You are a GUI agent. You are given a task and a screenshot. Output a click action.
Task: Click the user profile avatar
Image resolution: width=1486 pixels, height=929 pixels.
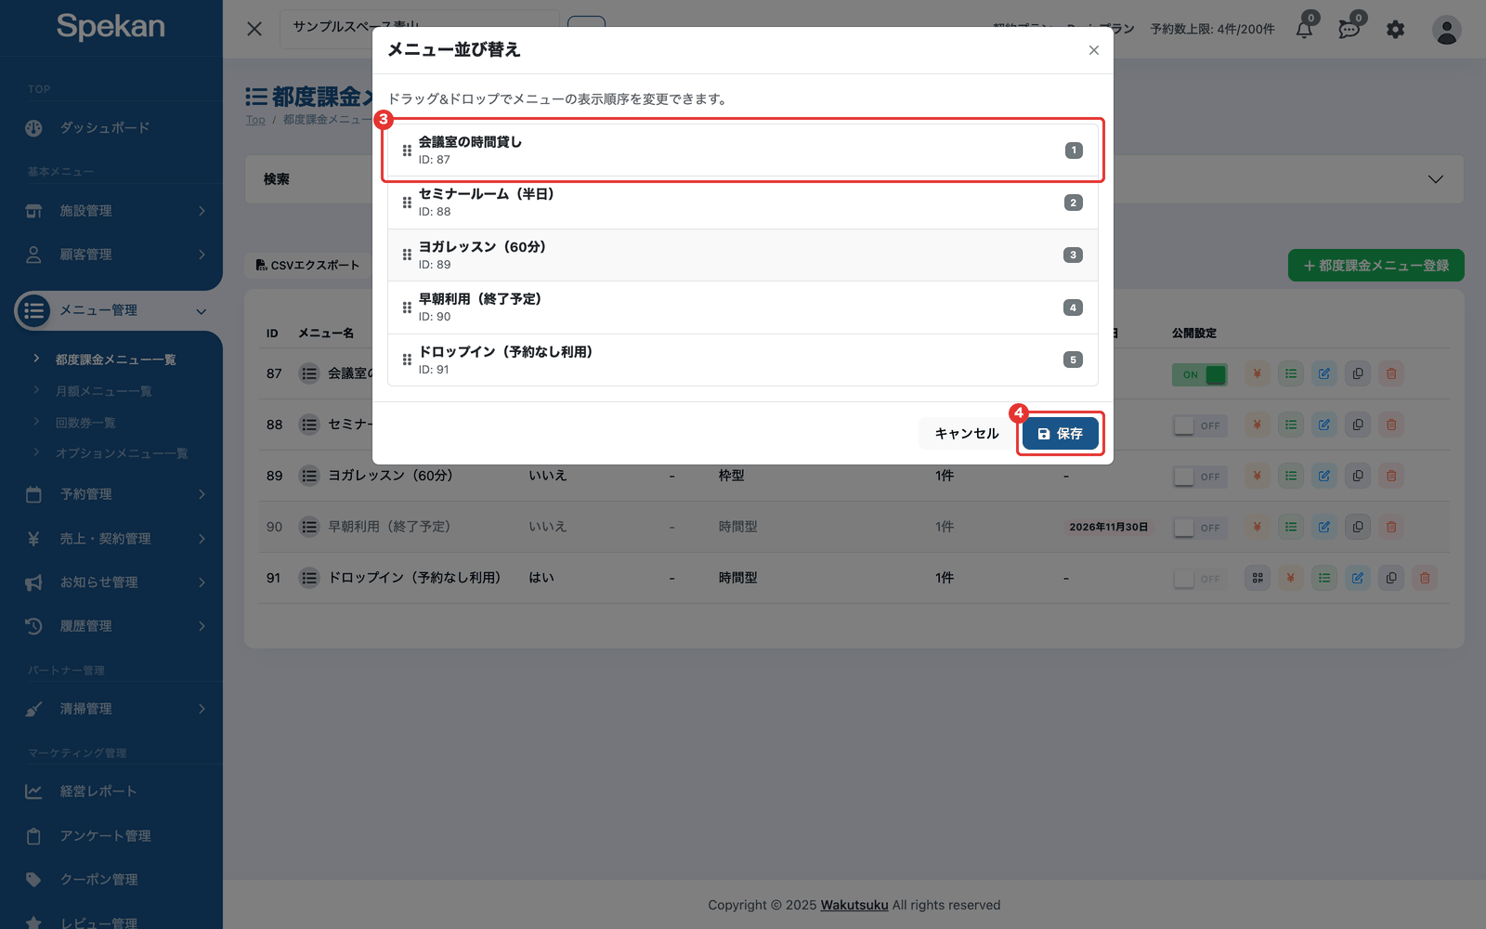click(x=1446, y=30)
